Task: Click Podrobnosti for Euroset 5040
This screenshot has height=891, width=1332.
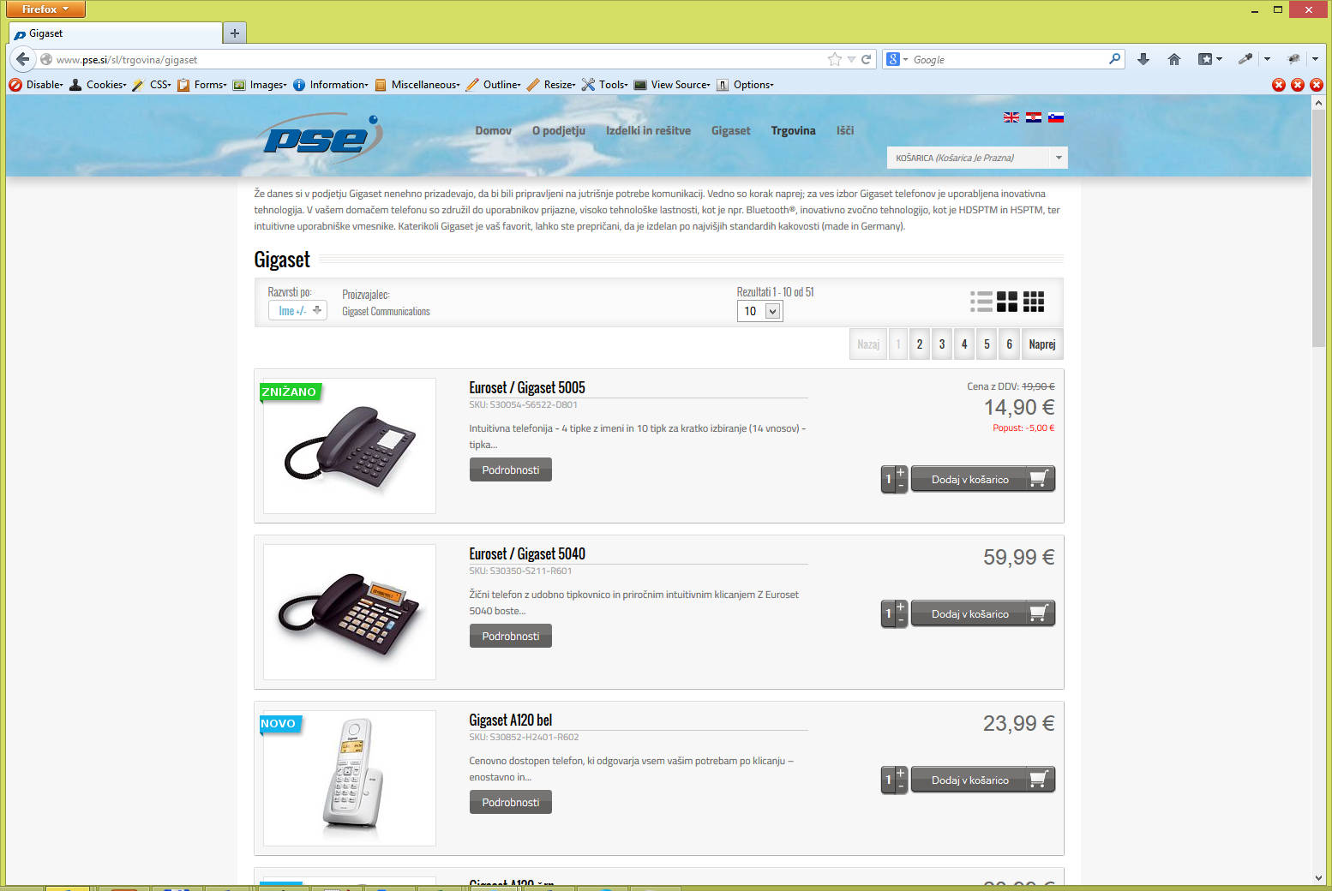Action: click(511, 636)
